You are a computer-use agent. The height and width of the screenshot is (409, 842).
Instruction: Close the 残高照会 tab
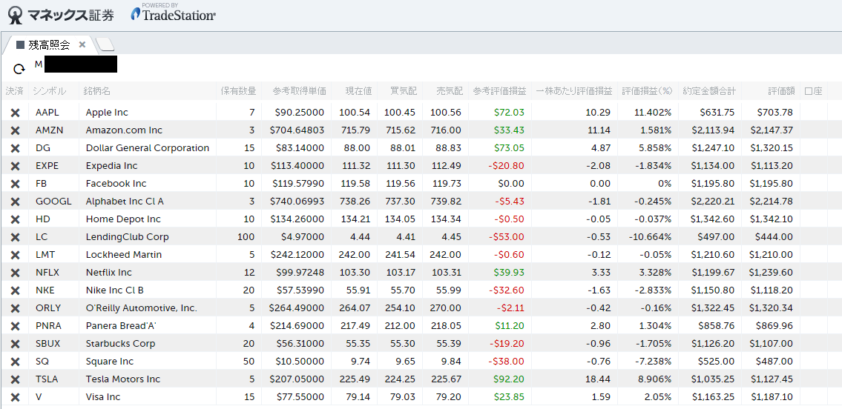click(82, 44)
